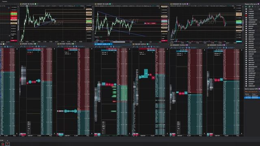Click teal link color square on FUNUSDT chart tab

(110, 4)
